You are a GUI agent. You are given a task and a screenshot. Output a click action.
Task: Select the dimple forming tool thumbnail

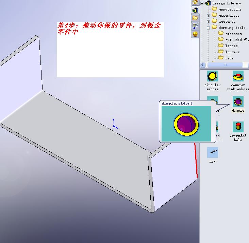(238, 101)
